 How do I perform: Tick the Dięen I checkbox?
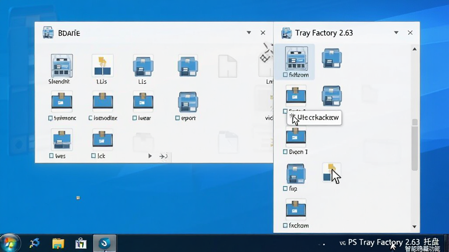[285, 152]
